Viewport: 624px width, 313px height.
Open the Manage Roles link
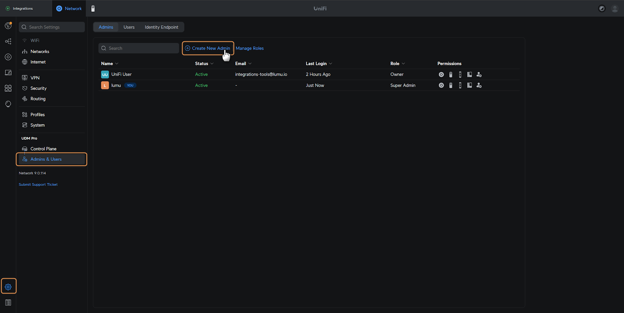tap(250, 48)
